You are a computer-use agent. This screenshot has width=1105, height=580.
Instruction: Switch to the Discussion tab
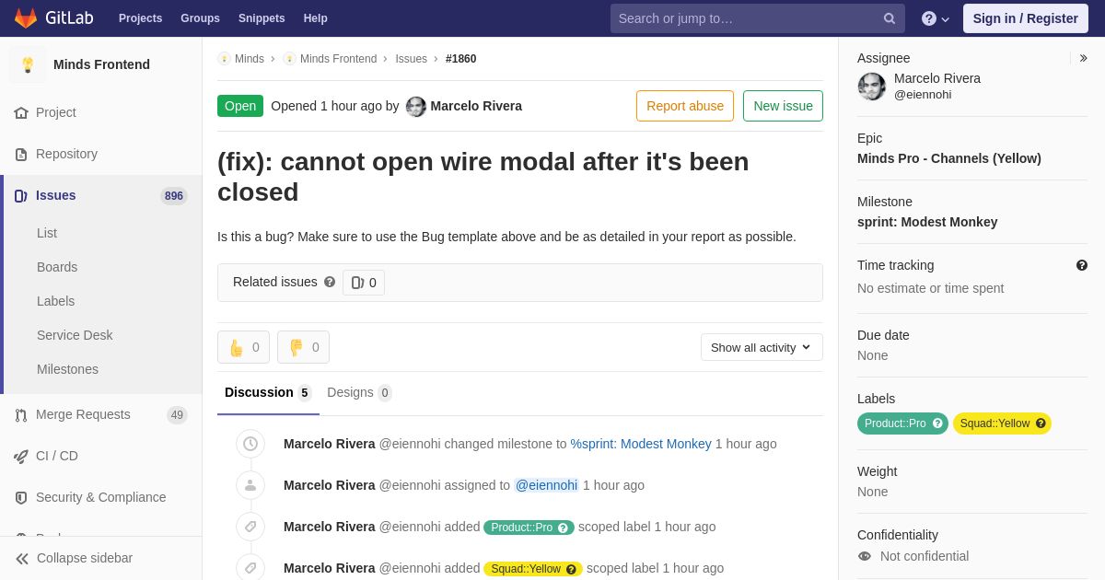[268, 392]
